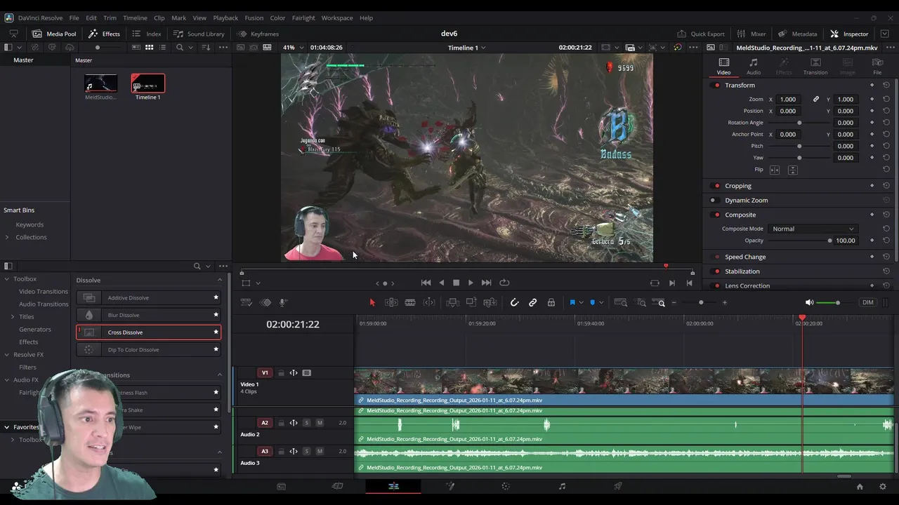Add keyframe for Zoom parameter

(x=872, y=99)
